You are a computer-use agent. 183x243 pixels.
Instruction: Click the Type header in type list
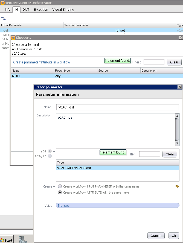118,163
